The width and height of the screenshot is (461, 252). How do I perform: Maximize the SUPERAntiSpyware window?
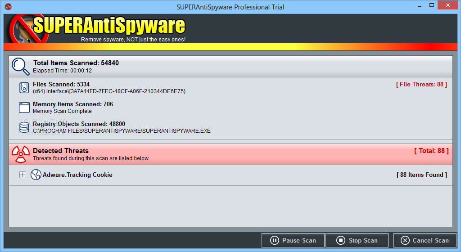pos(432,5)
